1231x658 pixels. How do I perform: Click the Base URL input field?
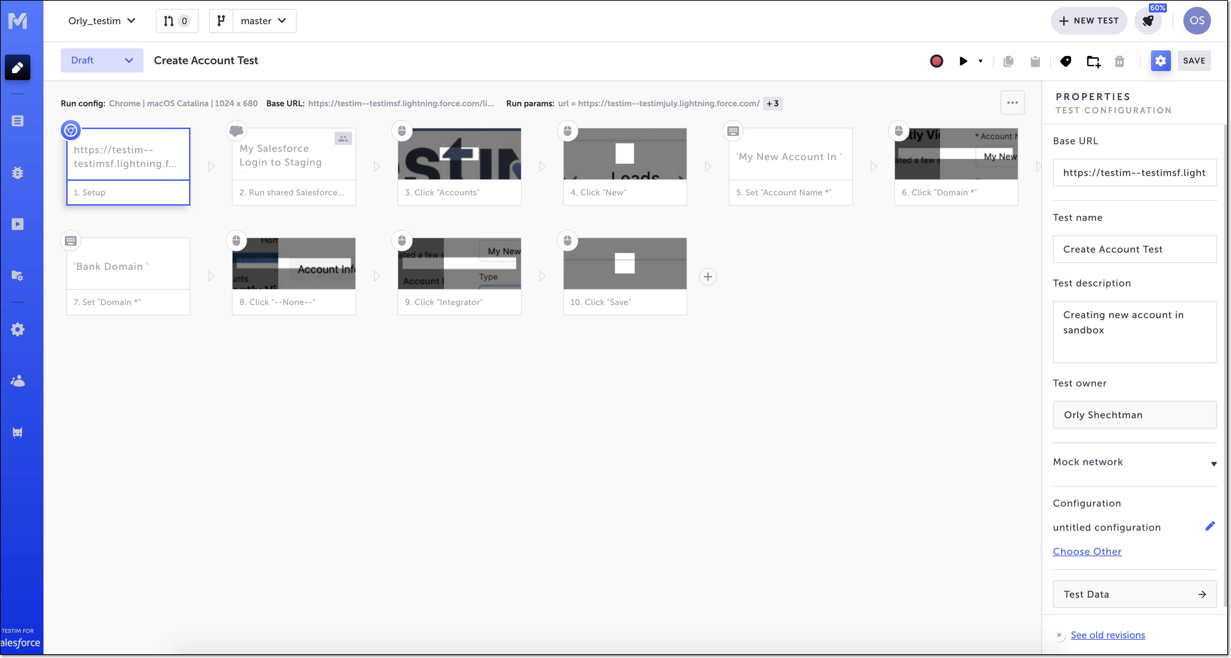[1134, 173]
